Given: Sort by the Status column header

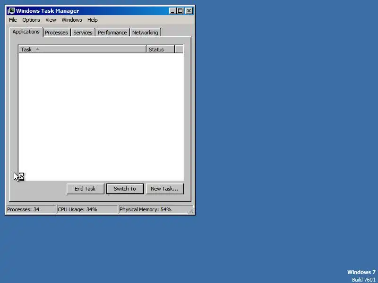Looking at the screenshot, I should (x=160, y=50).
